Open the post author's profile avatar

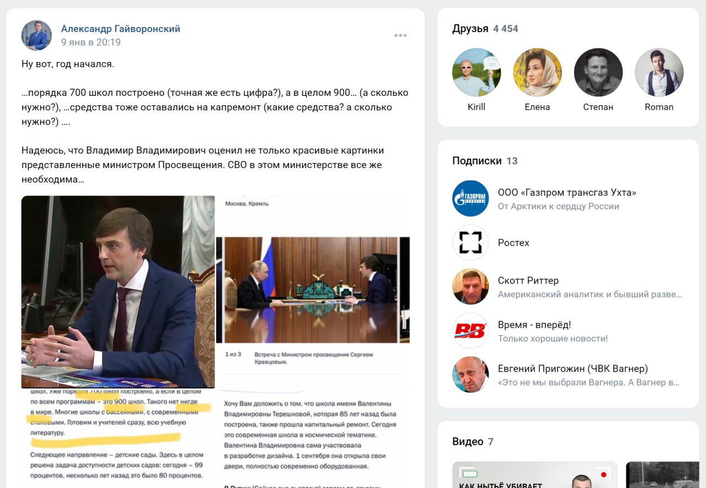click(x=36, y=35)
